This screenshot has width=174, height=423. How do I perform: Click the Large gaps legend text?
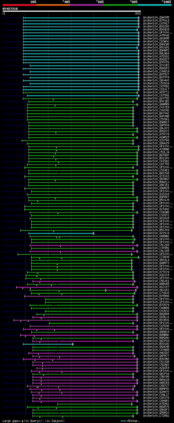click(33, 421)
